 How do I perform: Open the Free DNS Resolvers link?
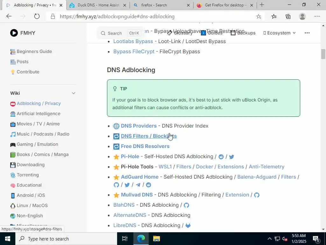(x=145, y=146)
